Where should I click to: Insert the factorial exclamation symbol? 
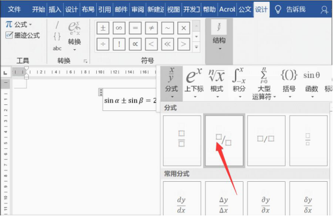coord(119,44)
